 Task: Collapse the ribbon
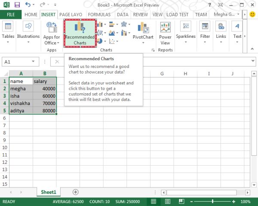[252, 49]
